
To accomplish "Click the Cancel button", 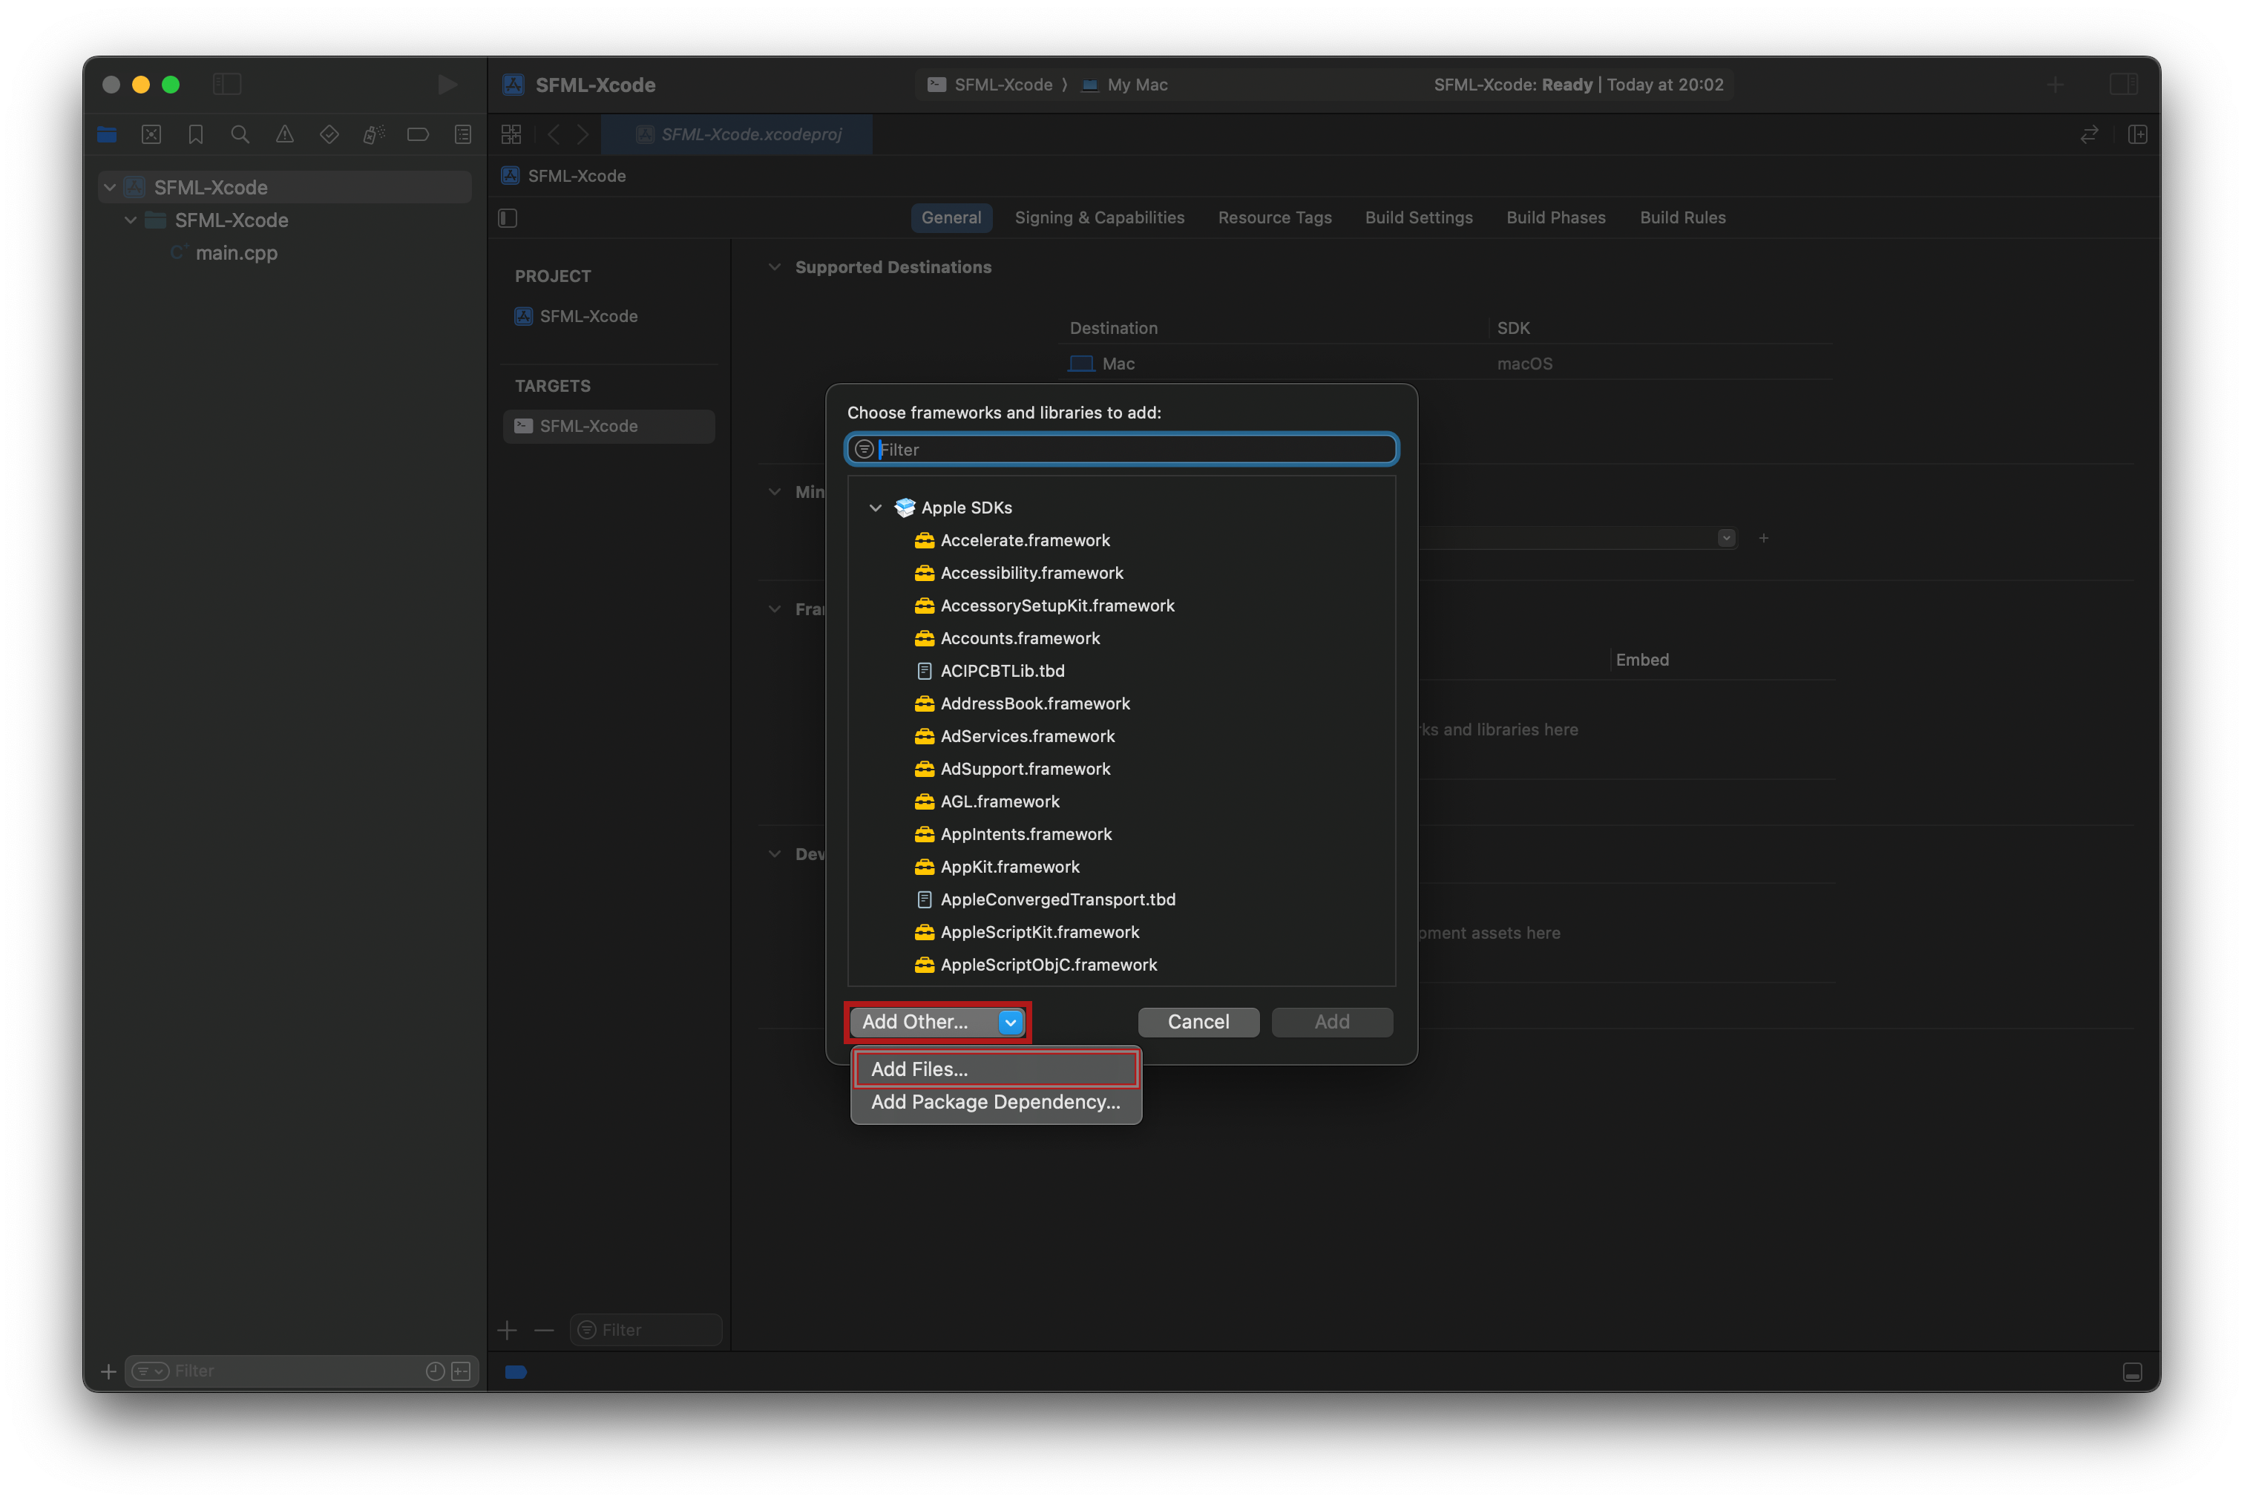I will (x=1198, y=1022).
